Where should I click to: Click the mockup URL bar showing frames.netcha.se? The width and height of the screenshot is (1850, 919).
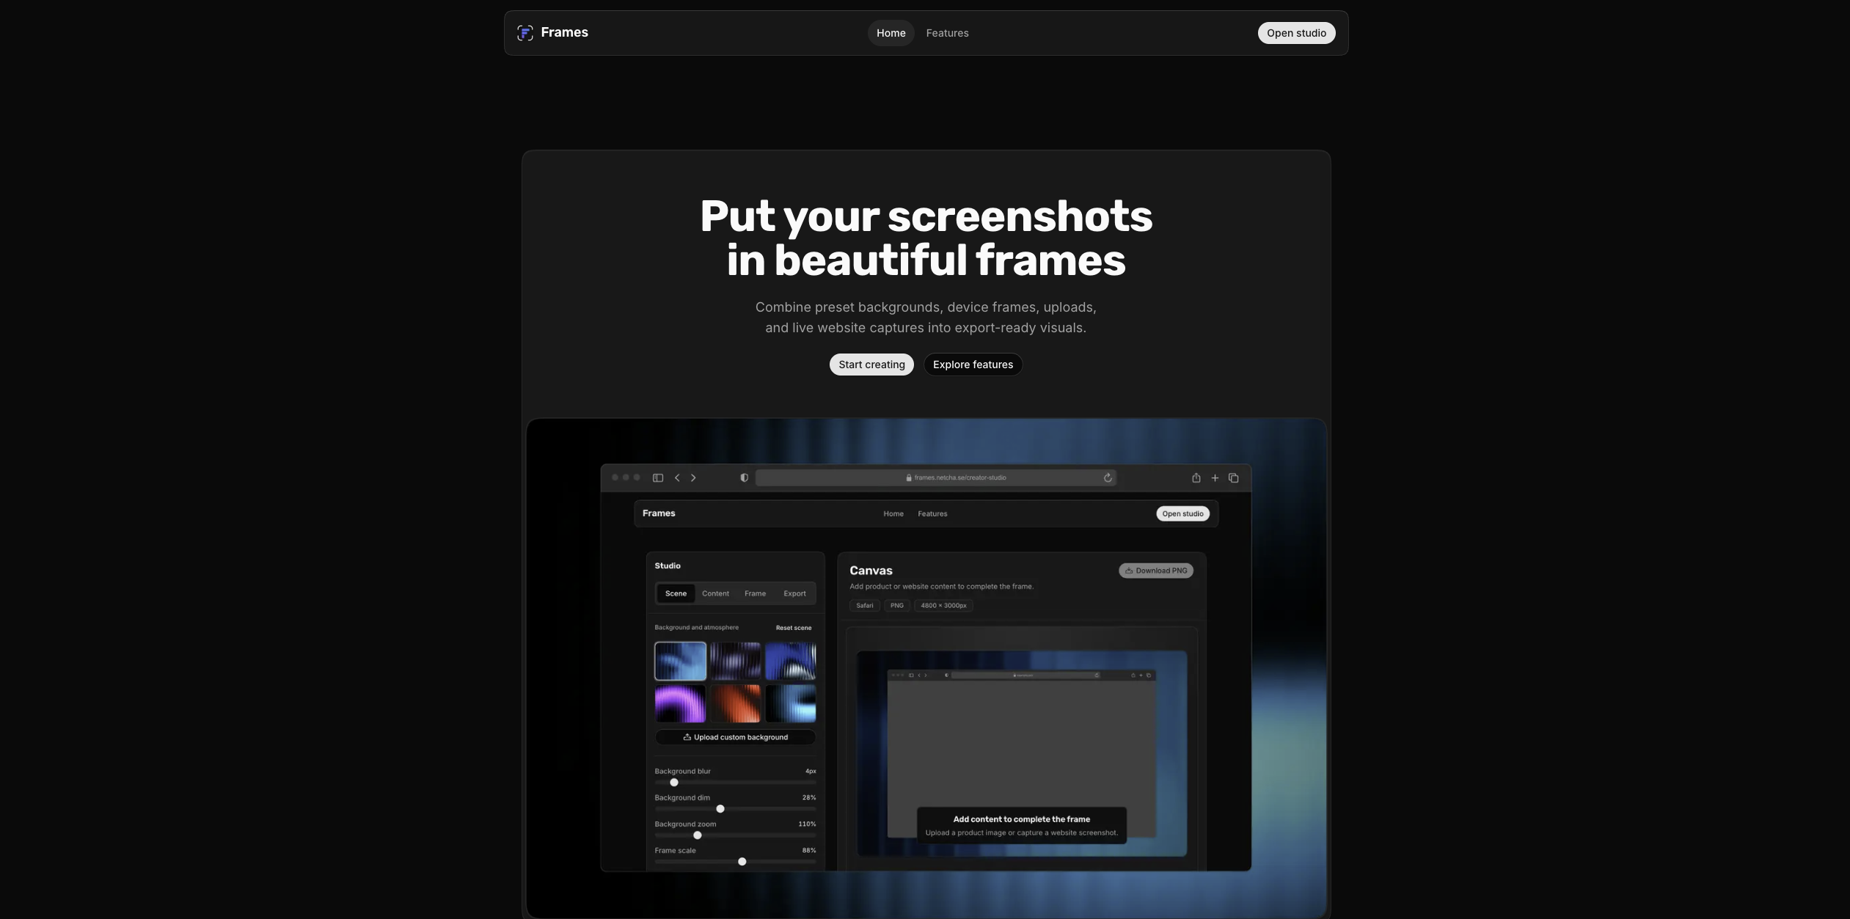(x=936, y=478)
